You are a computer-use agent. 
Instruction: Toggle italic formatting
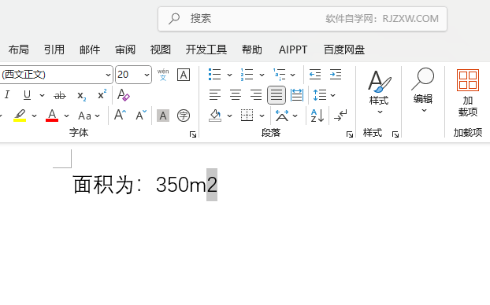pyautogui.click(x=7, y=95)
